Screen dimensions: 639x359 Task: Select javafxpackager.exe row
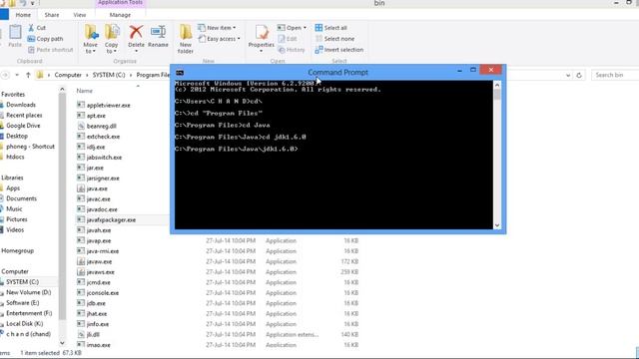pyautogui.click(x=122, y=219)
